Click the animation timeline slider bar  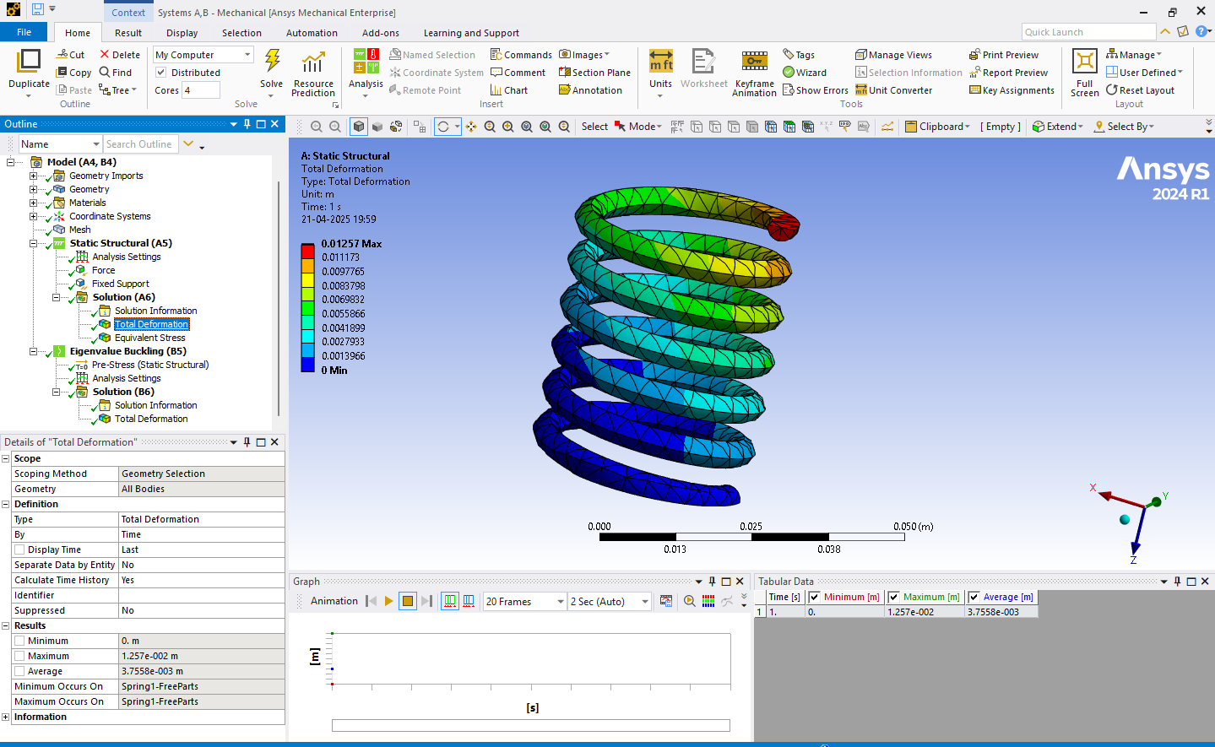[x=530, y=725]
